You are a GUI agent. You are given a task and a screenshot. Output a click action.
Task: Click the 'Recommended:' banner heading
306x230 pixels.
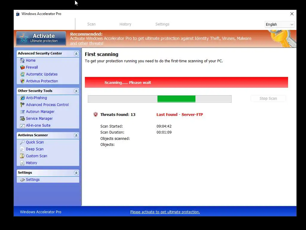[86, 34]
